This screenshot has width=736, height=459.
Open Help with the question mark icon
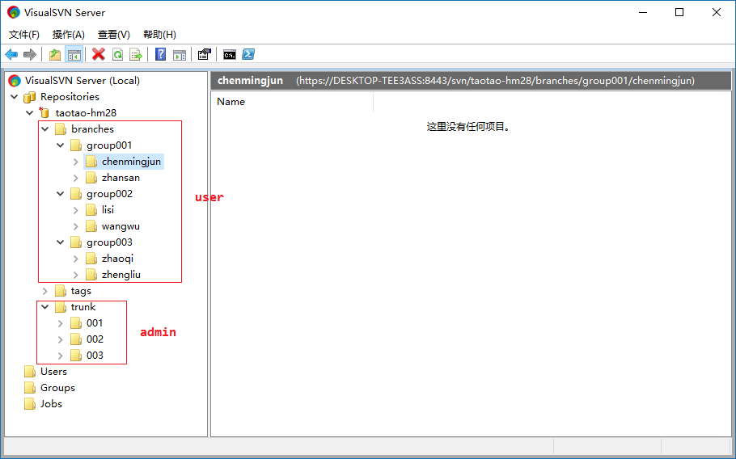(x=160, y=54)
